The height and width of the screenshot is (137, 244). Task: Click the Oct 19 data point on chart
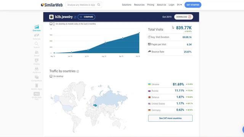pyautogui.click(x=139, y=33)
